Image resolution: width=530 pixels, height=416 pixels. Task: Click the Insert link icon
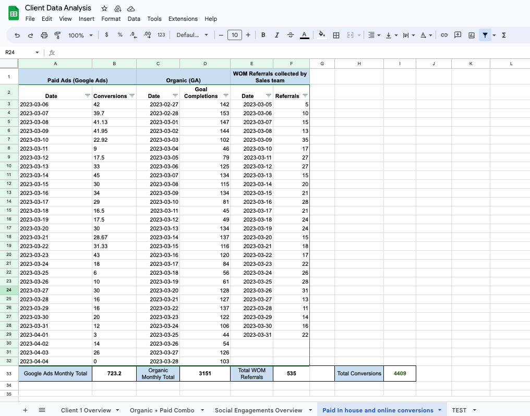click(x=444, y=35)
